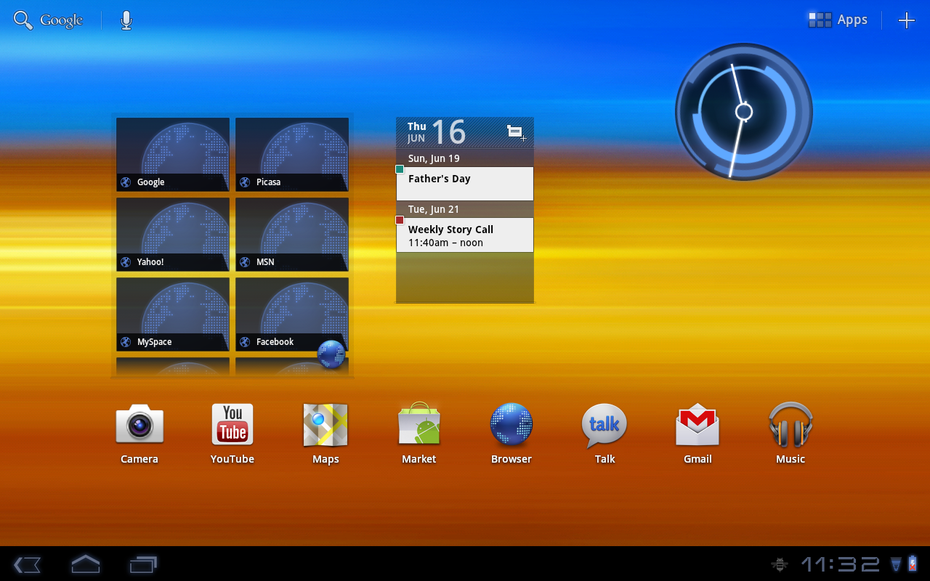Tap the Home navigation button

85,564
